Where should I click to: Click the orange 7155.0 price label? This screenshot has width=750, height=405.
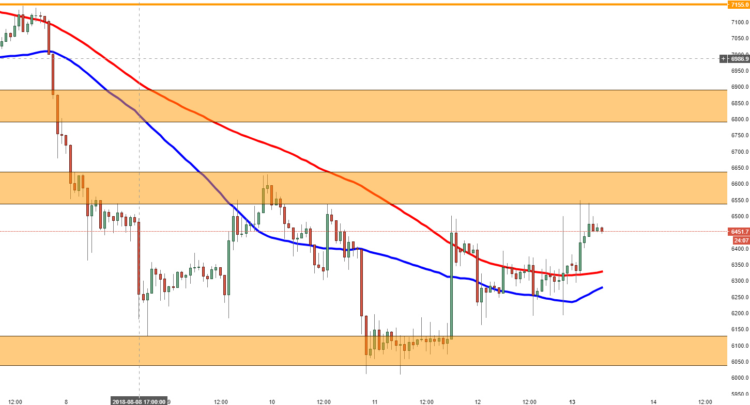[739, 5]
